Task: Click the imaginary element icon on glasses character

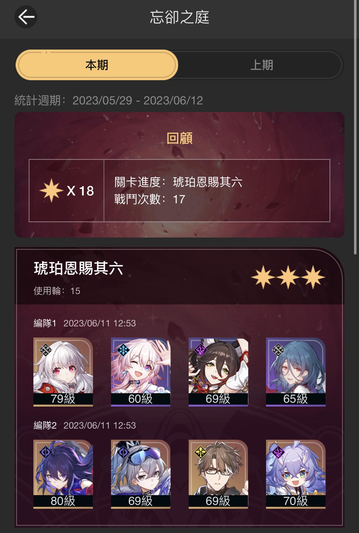Action: point(201,452)
